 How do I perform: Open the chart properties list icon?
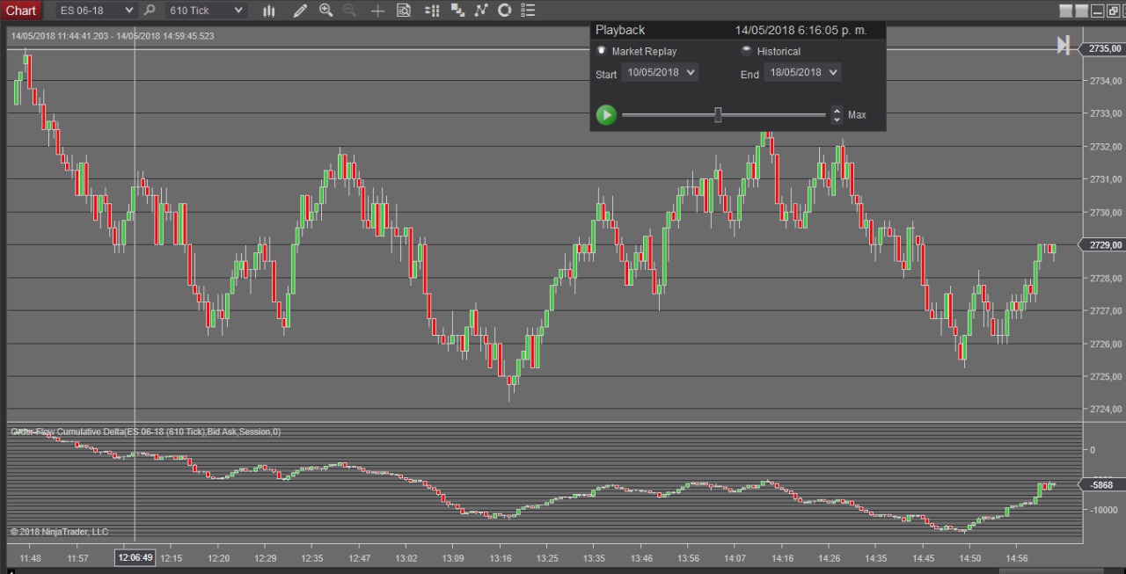(x=528, y=11)
